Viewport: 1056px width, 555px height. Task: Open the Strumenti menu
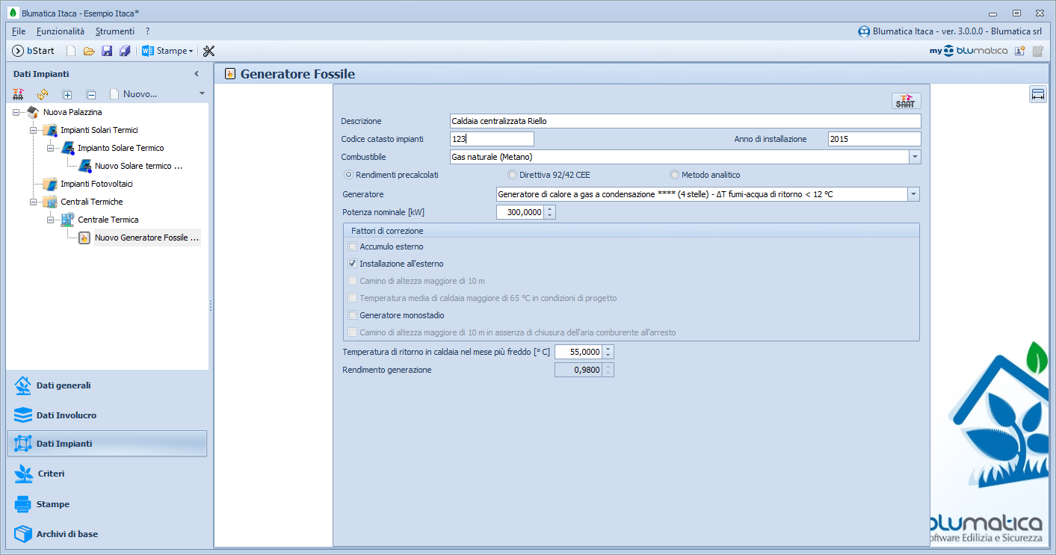tap(115, 31)
